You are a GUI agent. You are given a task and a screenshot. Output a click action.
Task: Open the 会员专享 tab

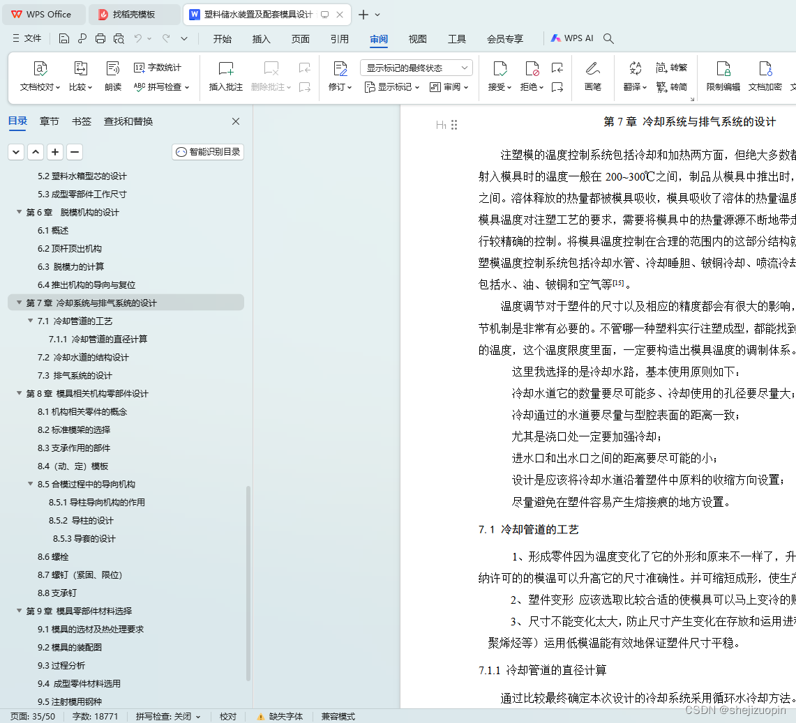click(505, 38)
